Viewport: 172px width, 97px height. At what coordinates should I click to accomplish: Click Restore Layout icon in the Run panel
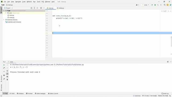coord(4,75)
